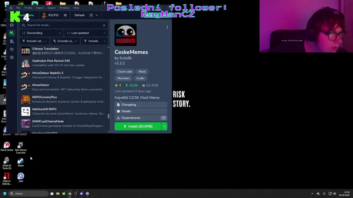Image resolution: width=353 pixels, height=198 pixels.
Task: Select DHHFLastChanceMode mod entry
Action: click(64, 123)
